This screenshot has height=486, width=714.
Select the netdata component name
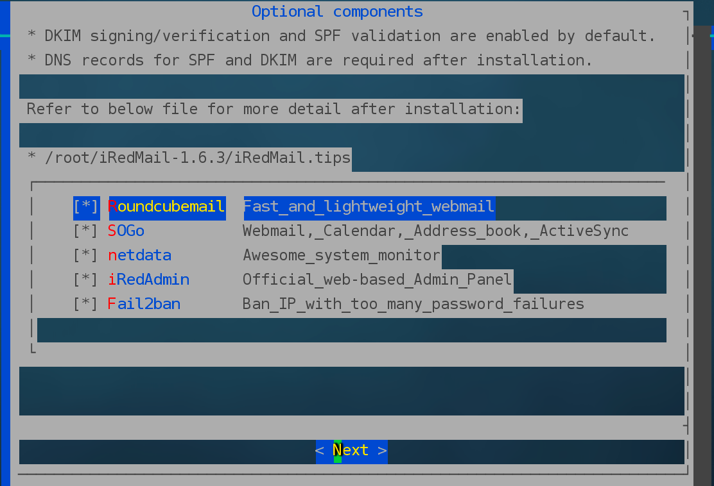tap(140, 255)
